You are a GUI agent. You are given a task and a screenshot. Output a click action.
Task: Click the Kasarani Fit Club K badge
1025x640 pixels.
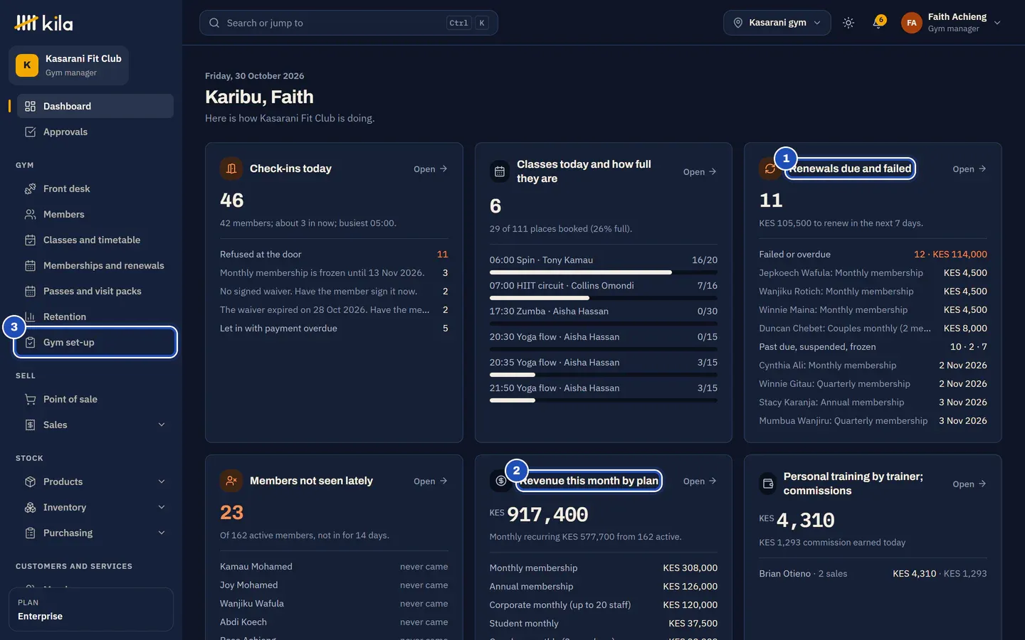pyautogui.click(x=27, y=65)
